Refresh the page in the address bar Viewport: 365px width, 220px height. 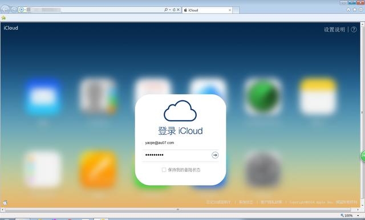click(174, 10)
